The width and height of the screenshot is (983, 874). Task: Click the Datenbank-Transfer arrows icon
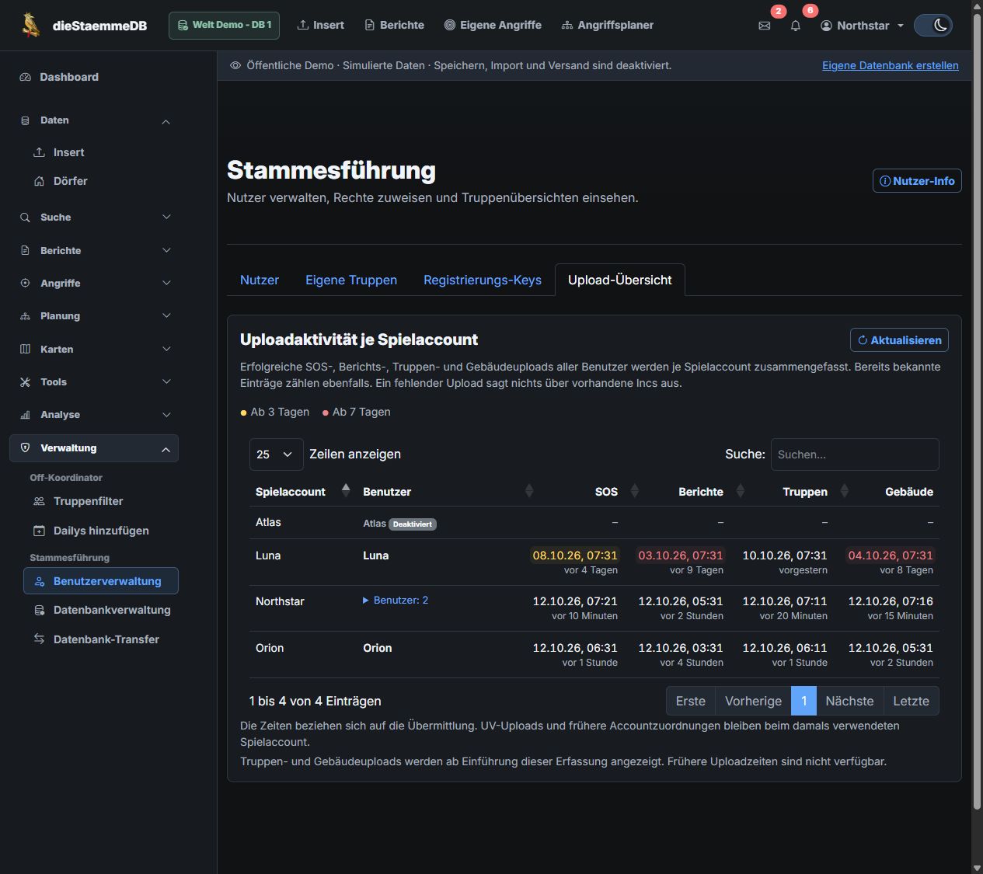(x=39, y=639)
